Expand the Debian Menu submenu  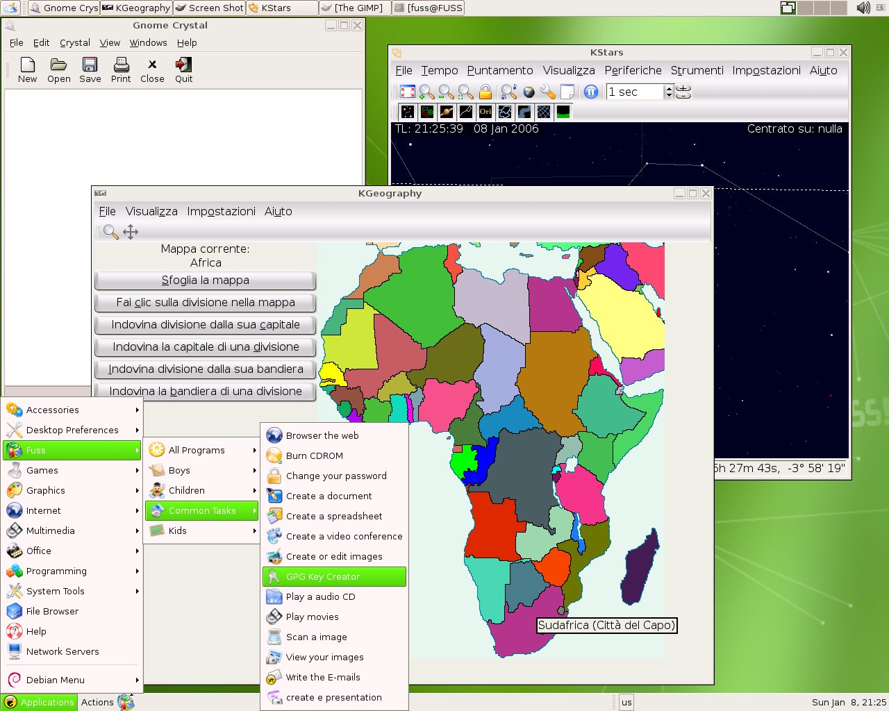[72, 680]
